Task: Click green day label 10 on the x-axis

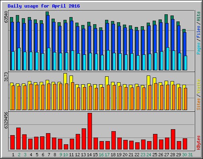Action: tap(65, 155)
